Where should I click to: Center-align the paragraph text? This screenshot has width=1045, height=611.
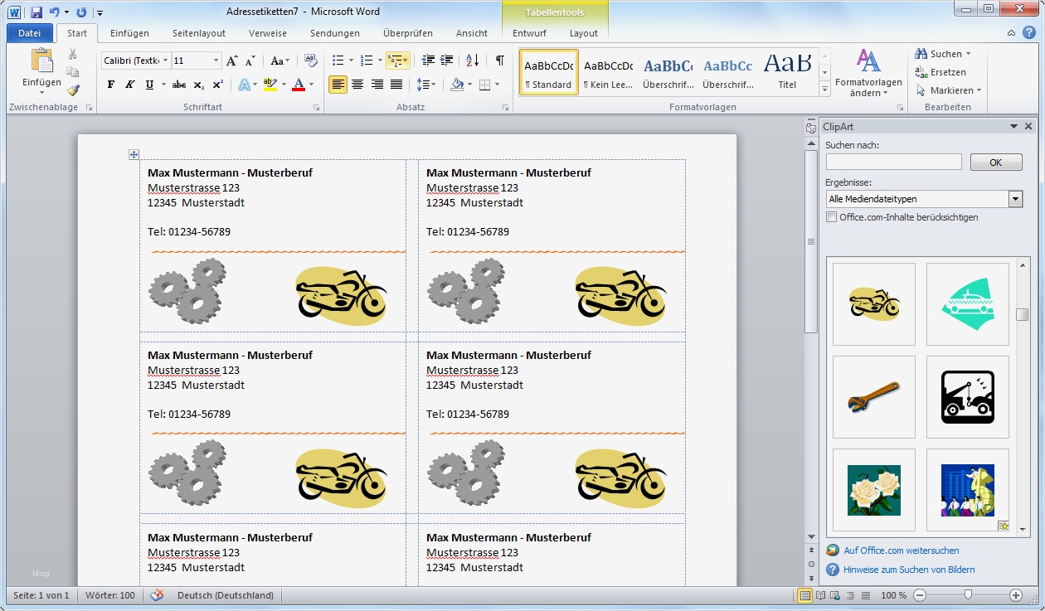tap(357, 85)
